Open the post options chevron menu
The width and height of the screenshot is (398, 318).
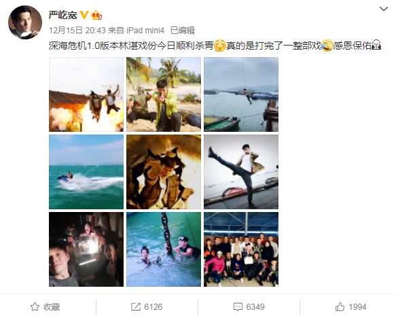coord(384,10)
